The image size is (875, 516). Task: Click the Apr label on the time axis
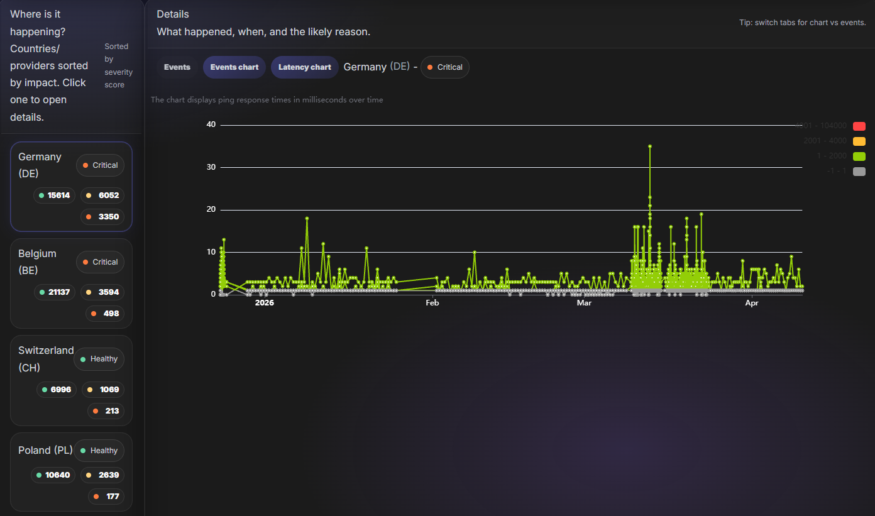click(752, 303)
